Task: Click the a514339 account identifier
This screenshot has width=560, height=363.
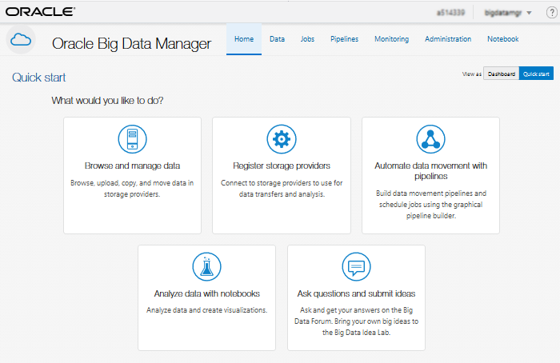Action: 450,13
